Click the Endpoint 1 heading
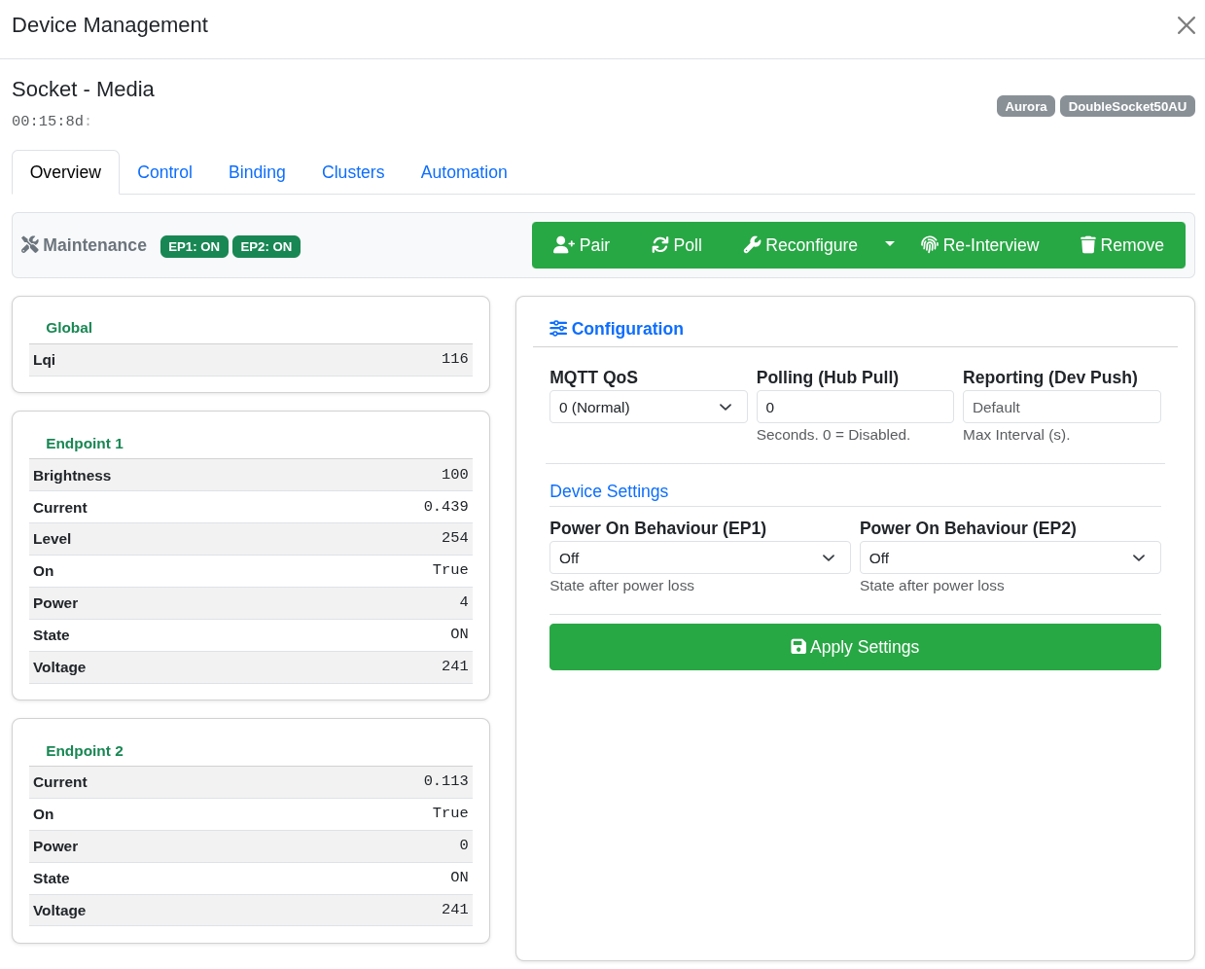Viewport: 1205px width, 969px height. click(85, 444)
